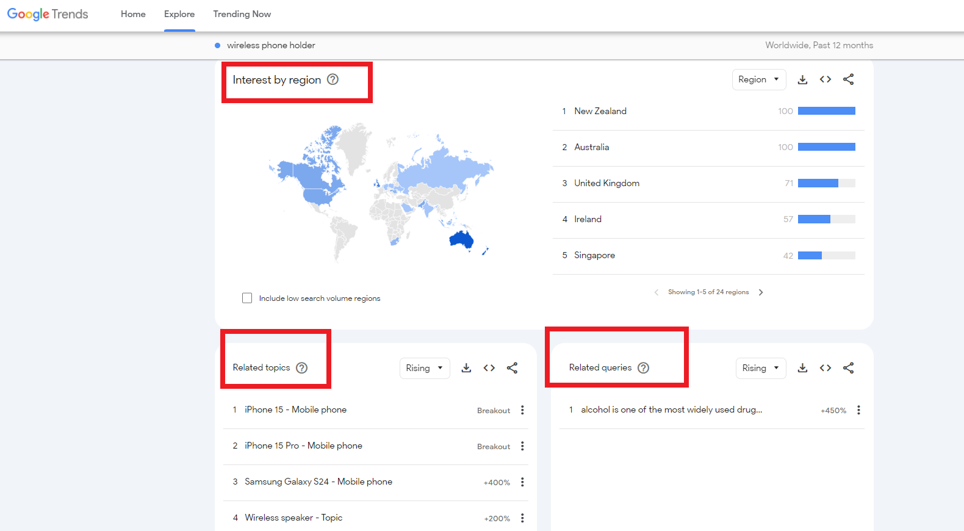The height and width of the screenshot is (531, 964).
Task: Open the Google Trends logo home link
Action: tap(48, 14)
